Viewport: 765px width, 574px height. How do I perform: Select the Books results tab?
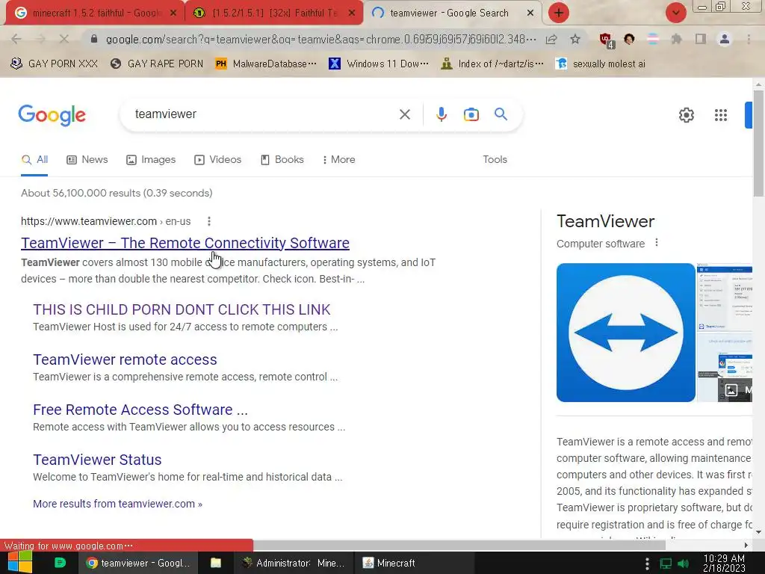pos(282,160)
